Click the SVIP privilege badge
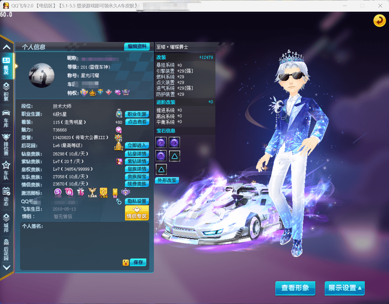The width and height of the screenshot is (389, 304). [126, 92]
